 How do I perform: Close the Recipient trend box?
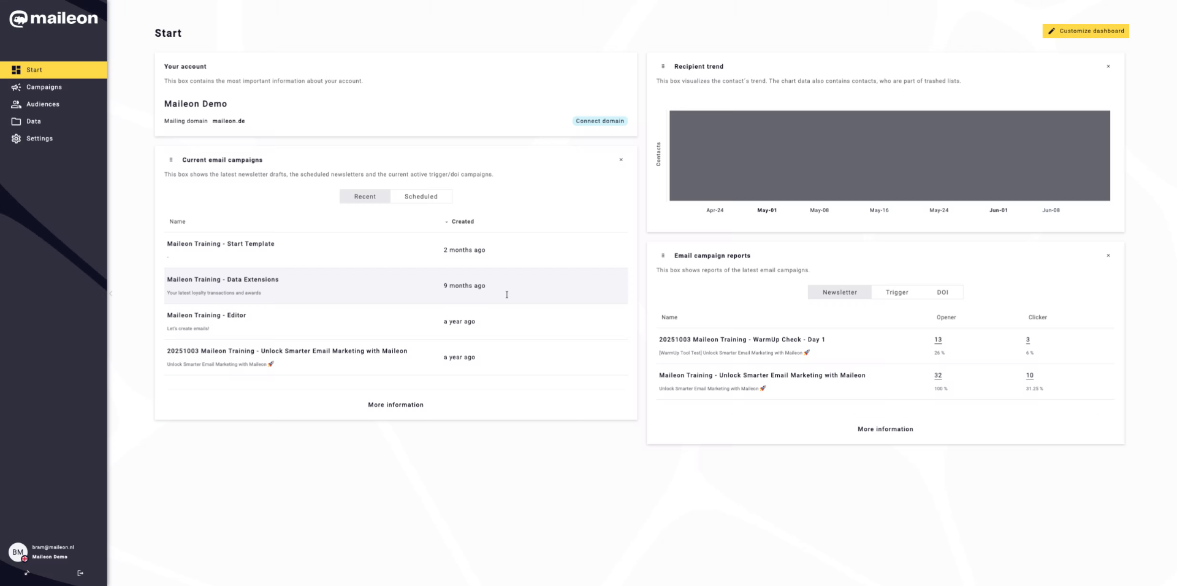1108,66
